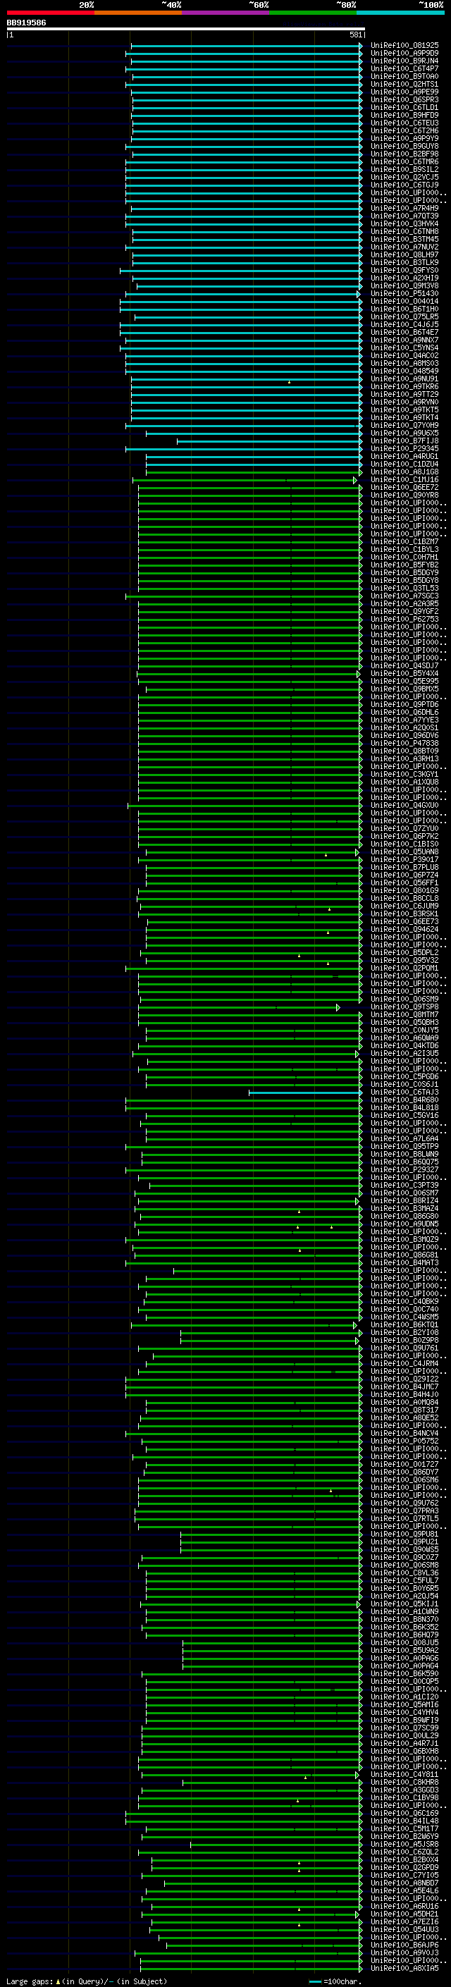Select hit UniRef100_A2I3U5
The width and height of the screenshot is (451, 1987).
click(x=404, y=1053)
